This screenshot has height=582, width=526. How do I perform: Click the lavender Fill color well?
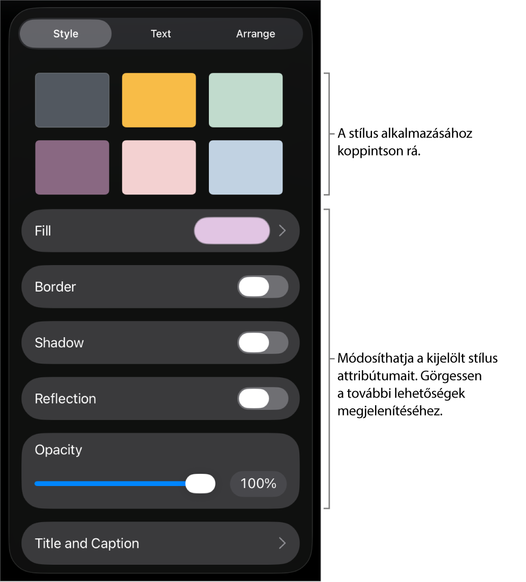(x=232, y=231)
